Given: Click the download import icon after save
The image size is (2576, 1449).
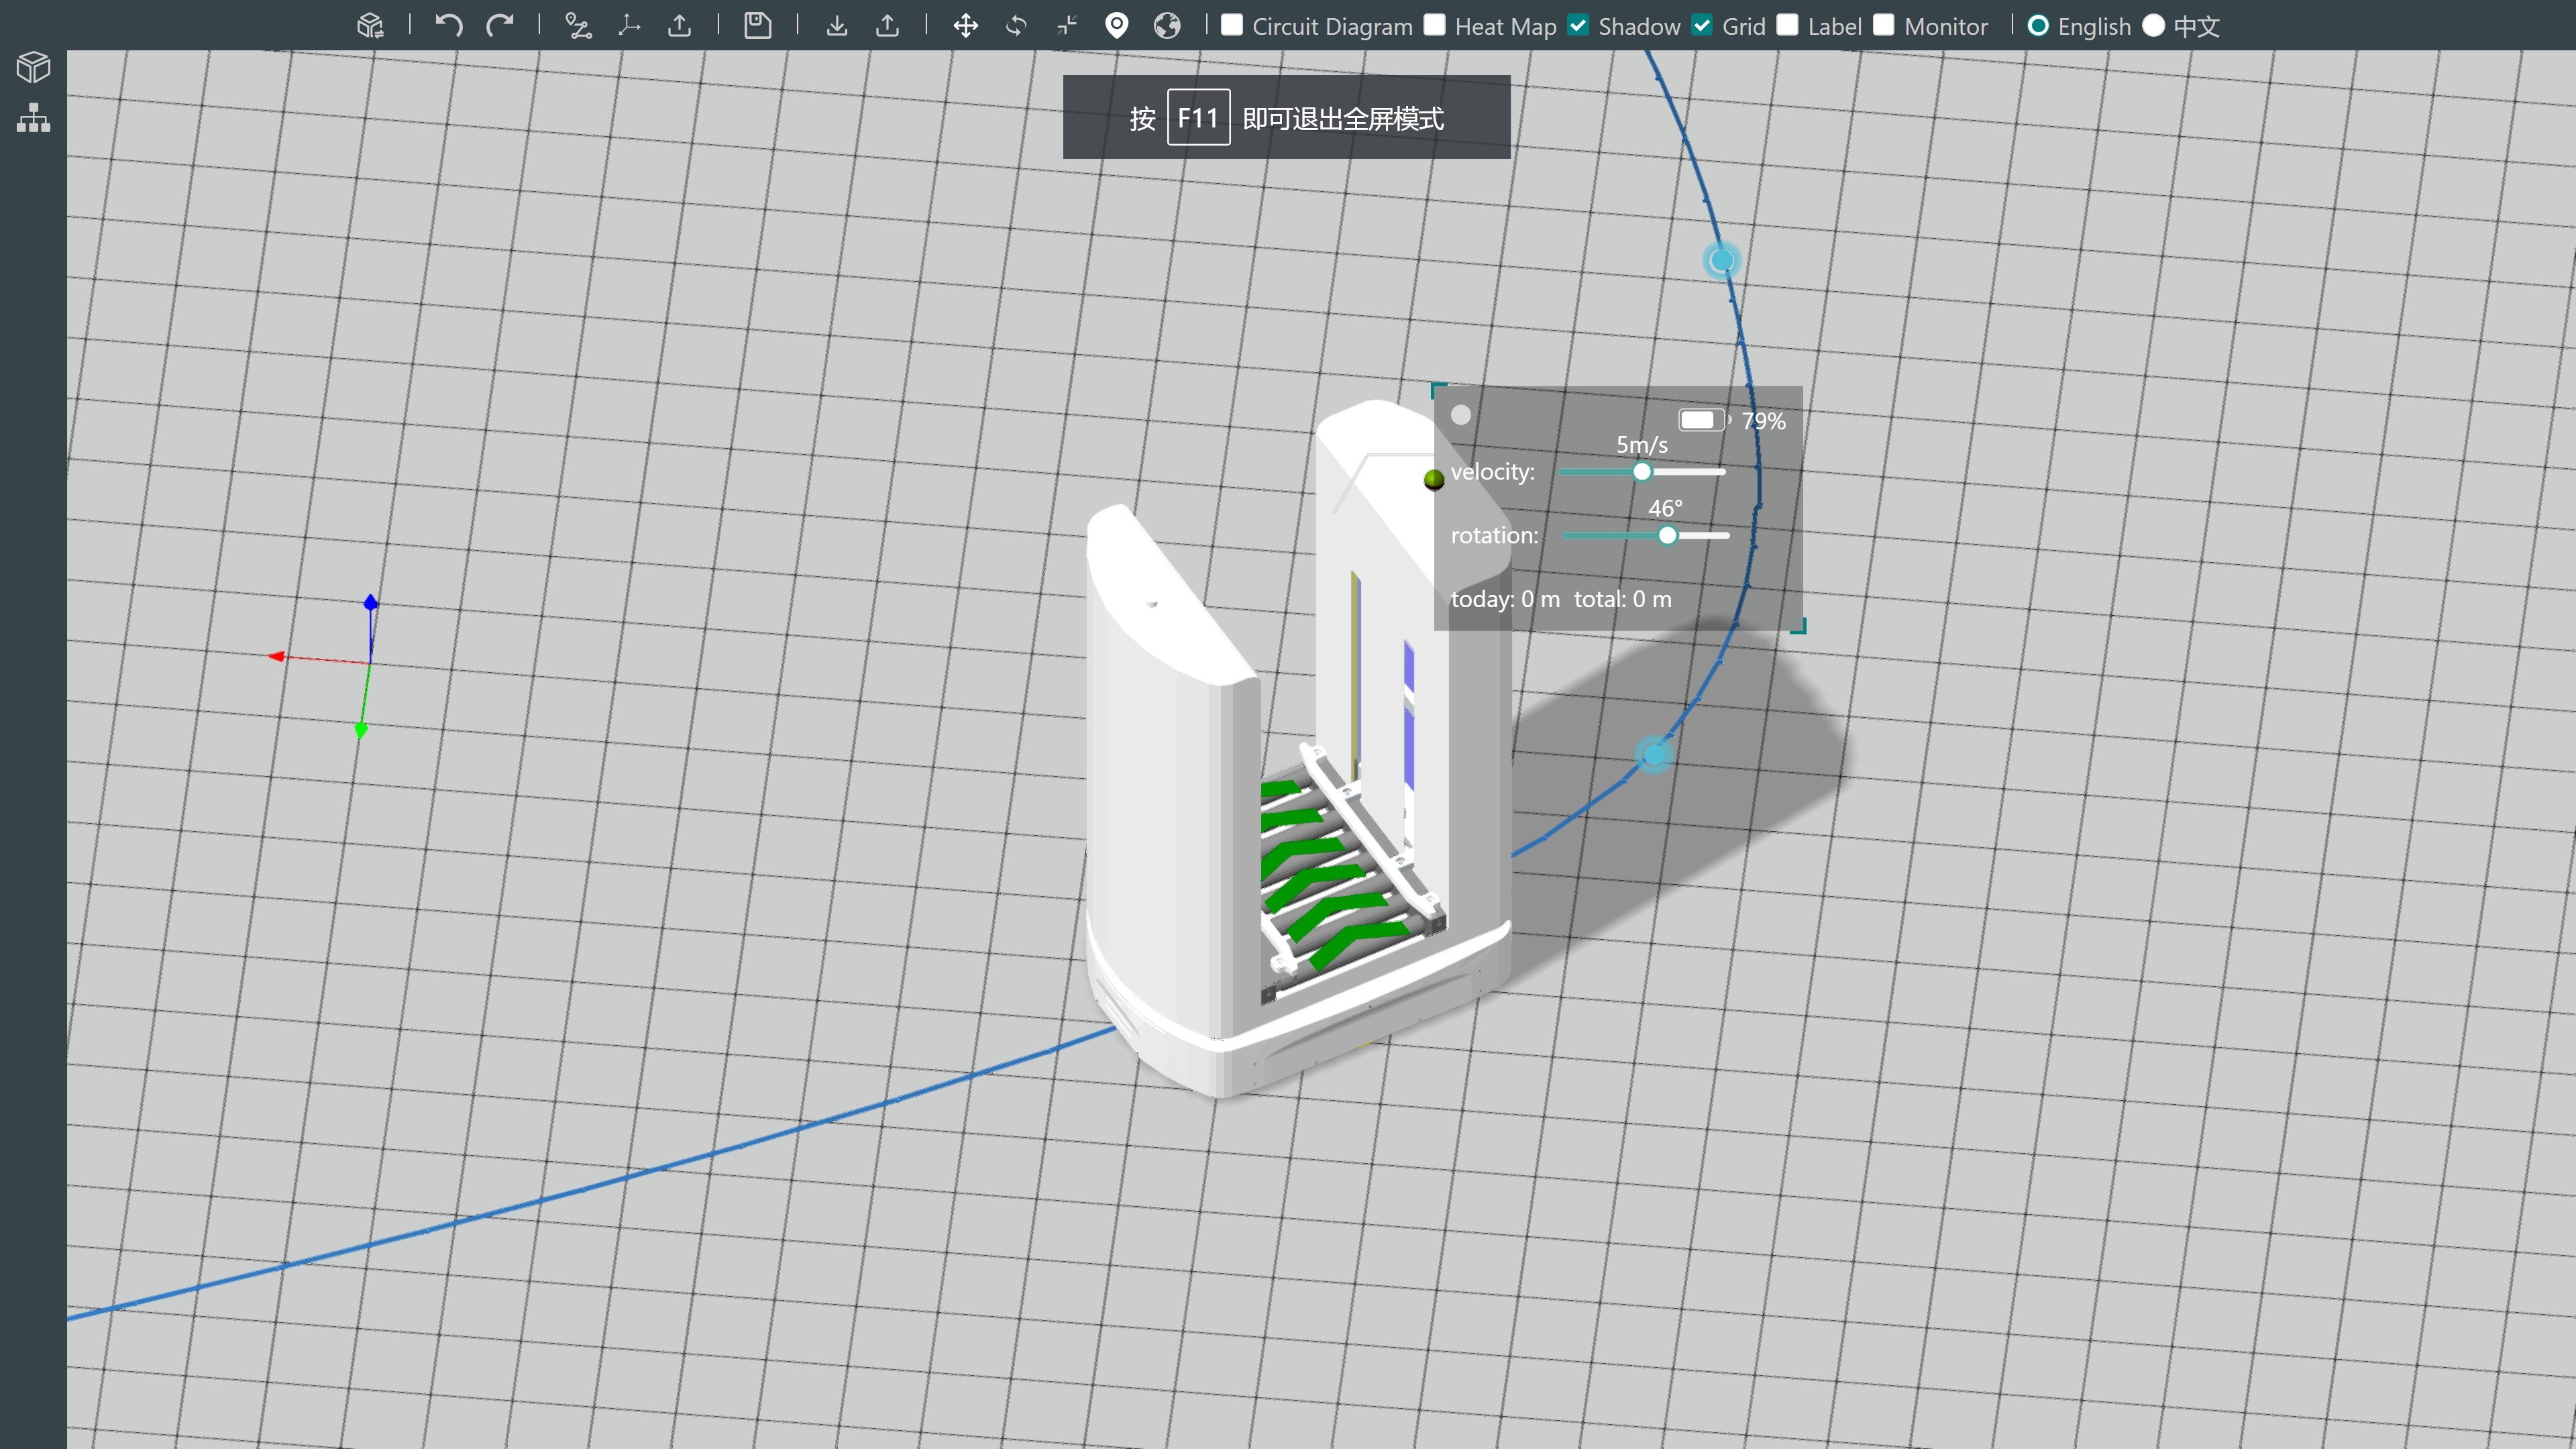Looking at the screenshot, I should 837,26.
